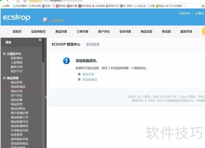
Task: Open the 热门游戏 bookmark
Action: (x=126, y=6)
